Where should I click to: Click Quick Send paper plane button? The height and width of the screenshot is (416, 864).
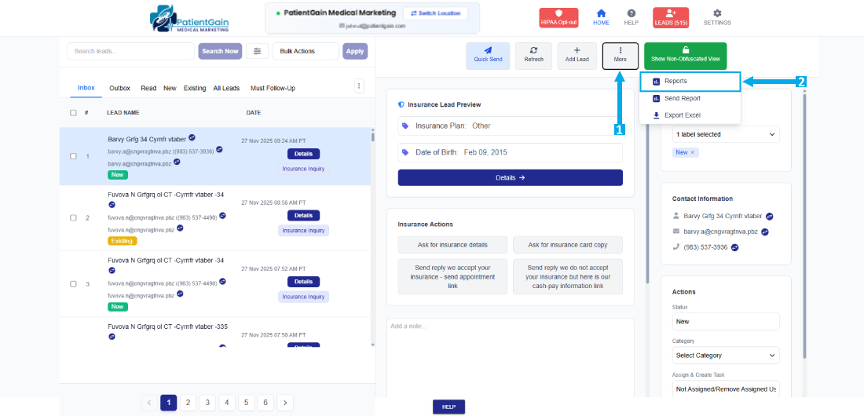click(488, 56)
